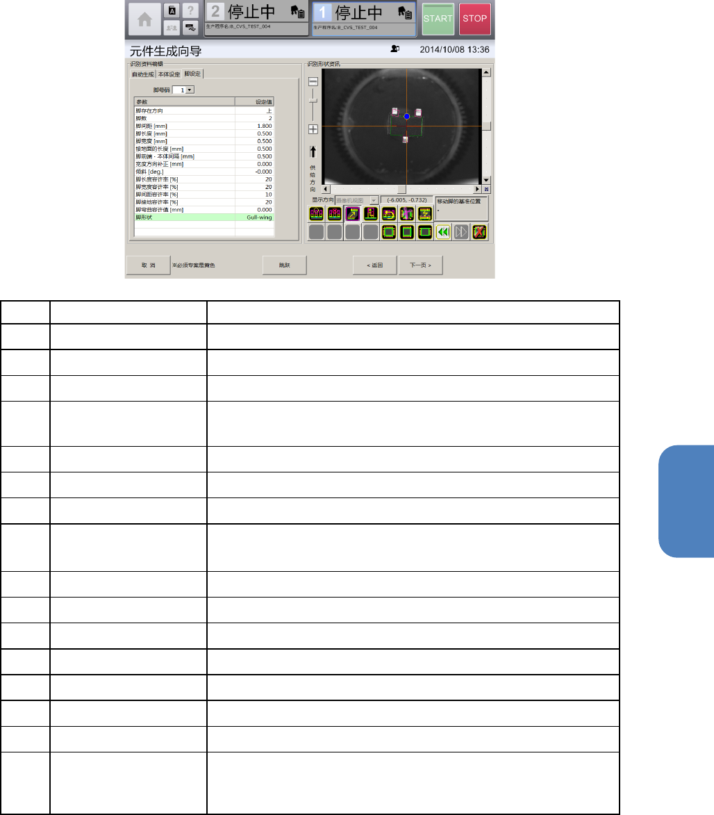The image size is (714, 815).
Task: Select lane 1 停止中 status panel
Action: tap(364, 18)
